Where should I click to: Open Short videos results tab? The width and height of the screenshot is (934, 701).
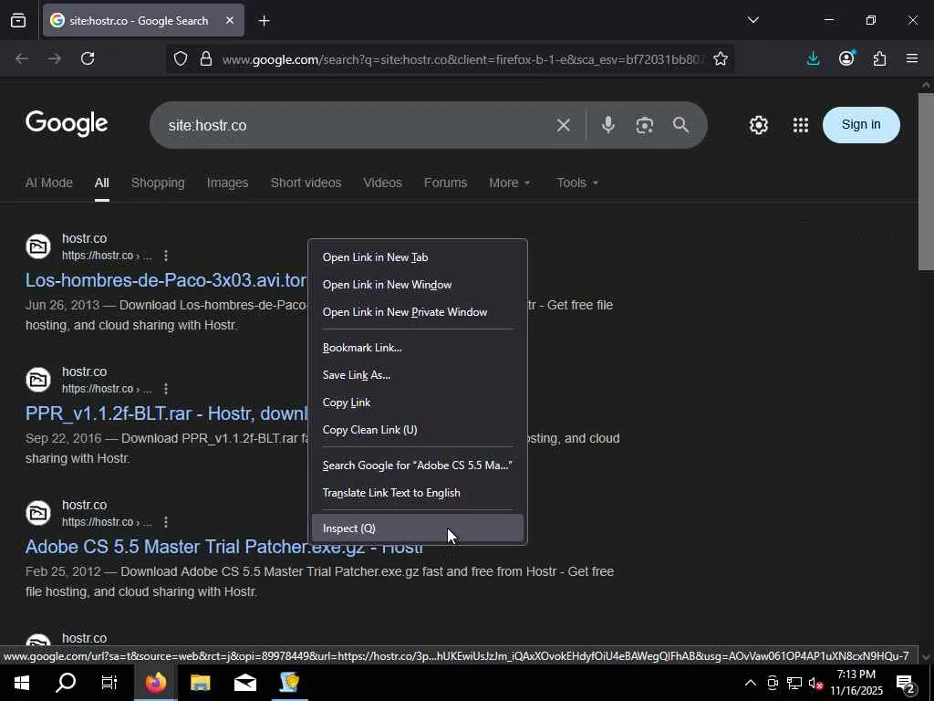306,183
